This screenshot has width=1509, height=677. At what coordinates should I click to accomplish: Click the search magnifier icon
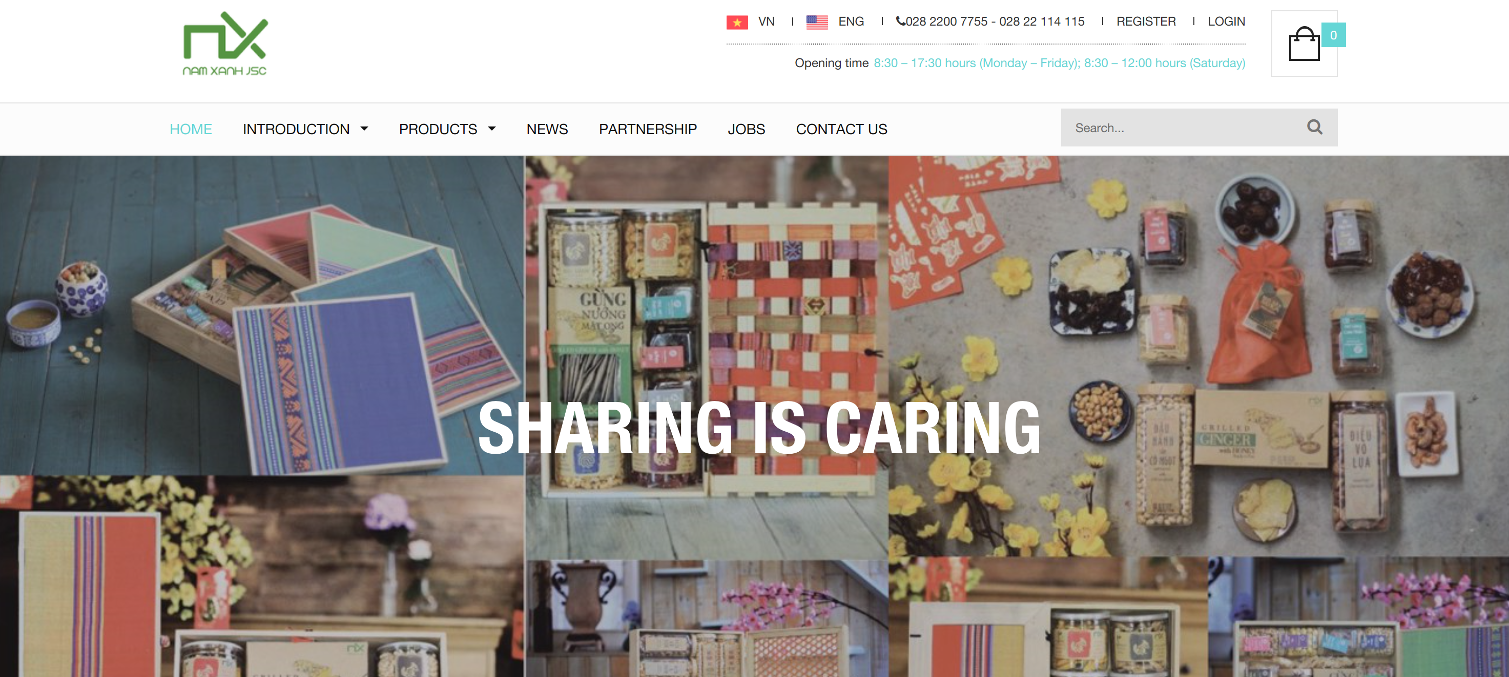(x=1314, y=127)
